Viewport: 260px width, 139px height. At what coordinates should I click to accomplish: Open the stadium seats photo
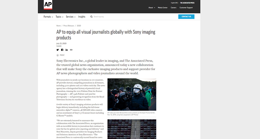[x=132, y=129]
